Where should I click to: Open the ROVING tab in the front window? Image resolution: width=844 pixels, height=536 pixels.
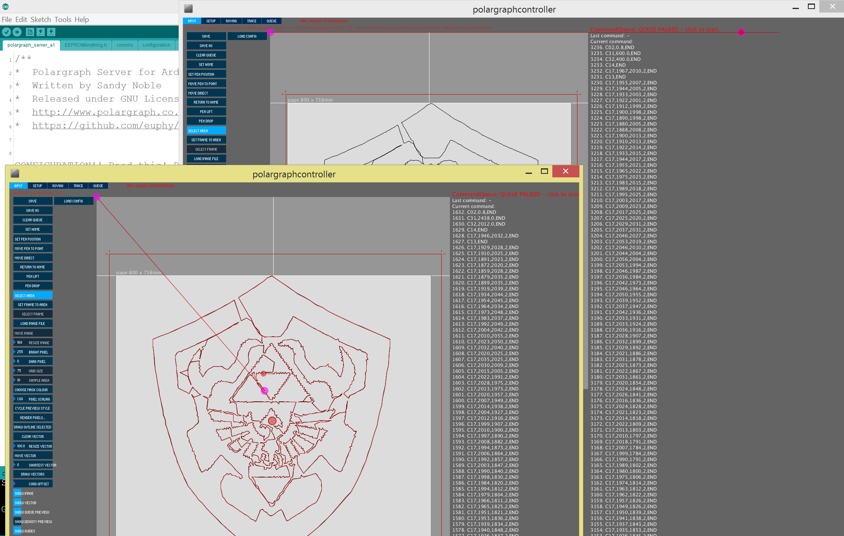pos(58,186)
